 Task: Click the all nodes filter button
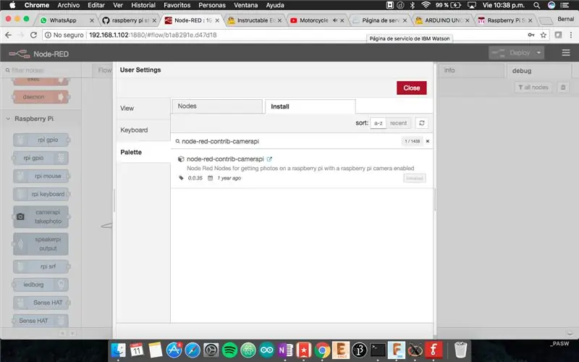[x=533, y=88]
